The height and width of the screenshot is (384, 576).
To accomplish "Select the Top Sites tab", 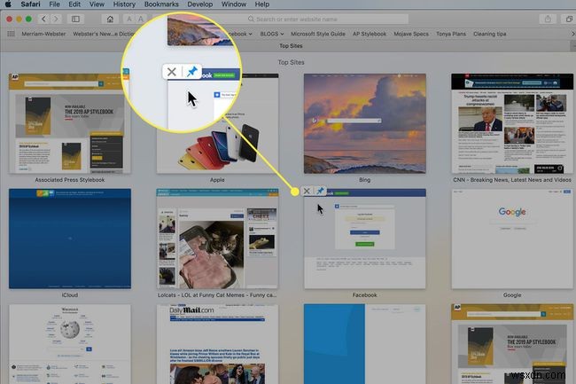I will point(291,46).
